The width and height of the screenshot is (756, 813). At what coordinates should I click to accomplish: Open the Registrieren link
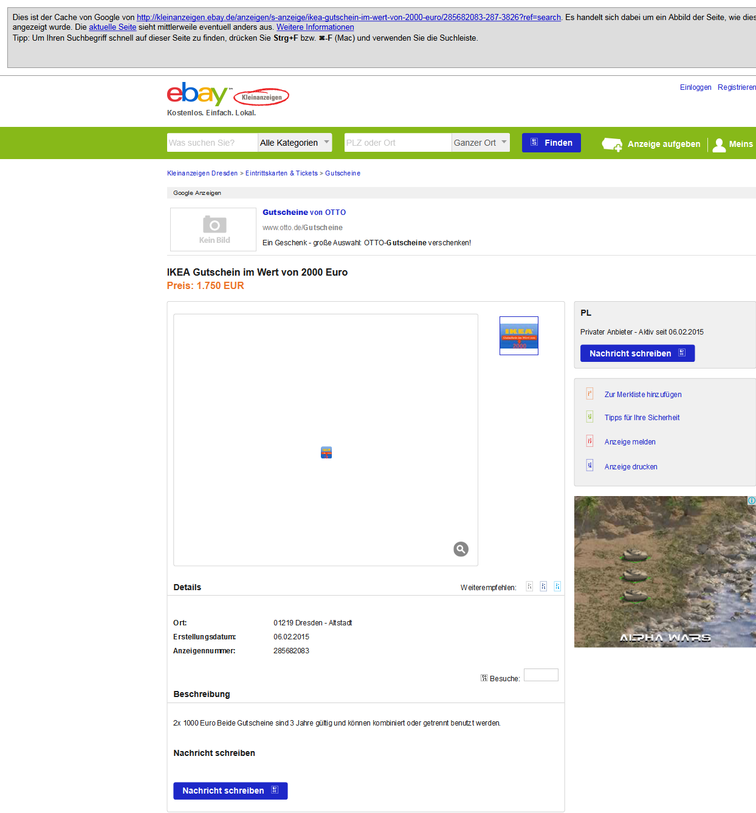[x=736, y=87]
